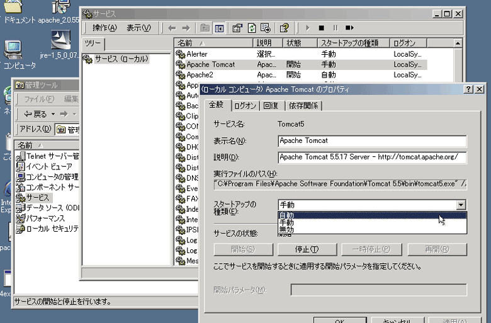This screenshot has width=491, height=323.
Task: Select the jre-1_5_0_07 installer desktop icon
Action: (61, 40)
